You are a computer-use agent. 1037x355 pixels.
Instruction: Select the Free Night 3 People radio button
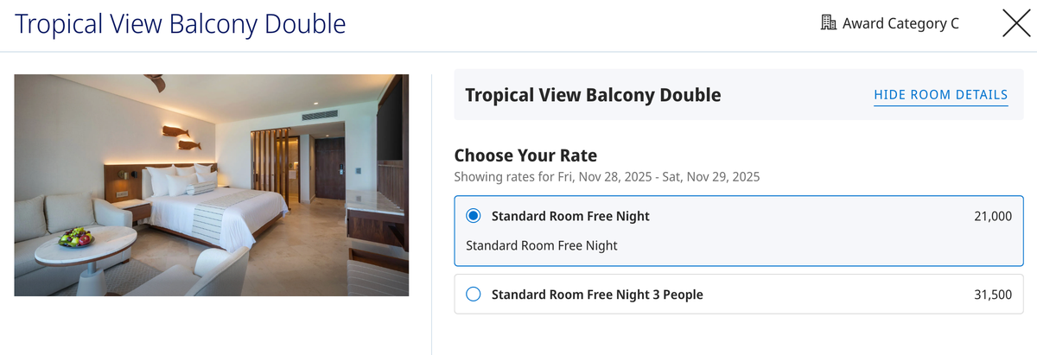pos(473,295)
